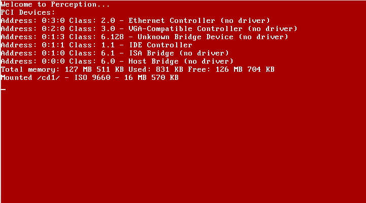Click address '0:1:1' on the IDE line

(x=53, y=45)
